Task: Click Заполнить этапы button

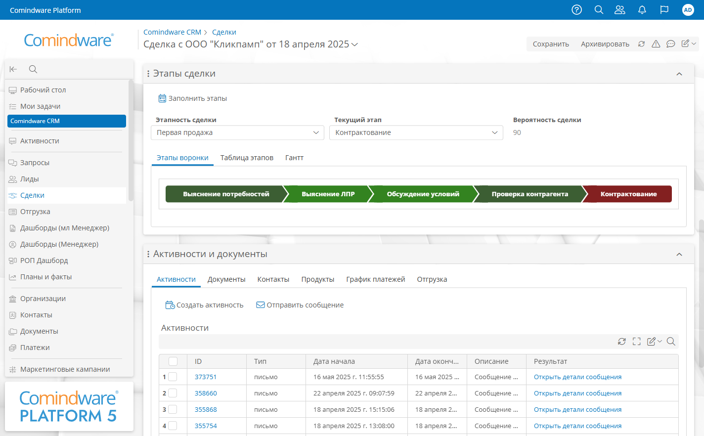Action: point(193,98)
